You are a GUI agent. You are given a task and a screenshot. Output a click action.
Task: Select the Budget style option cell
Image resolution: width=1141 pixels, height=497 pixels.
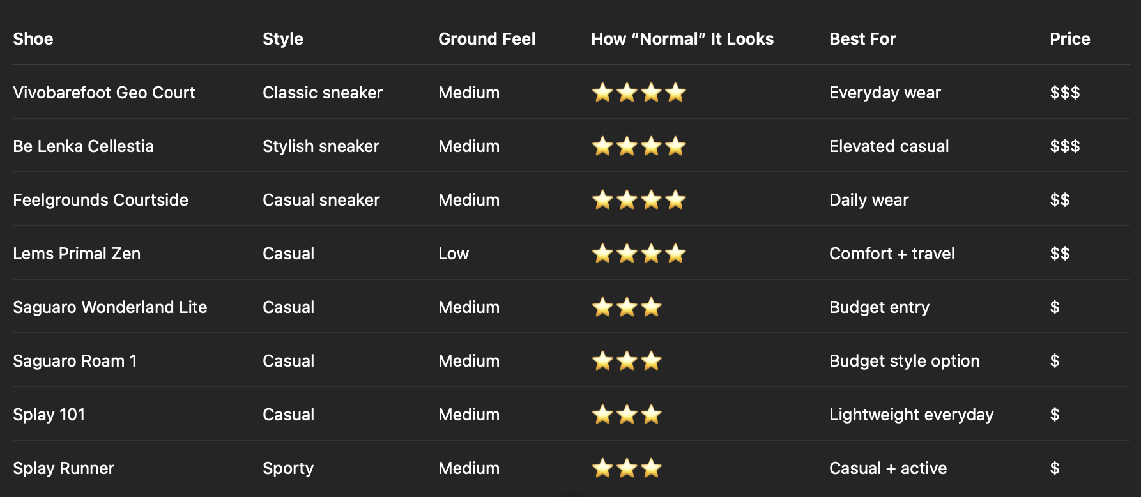click(x=905, y=361)
